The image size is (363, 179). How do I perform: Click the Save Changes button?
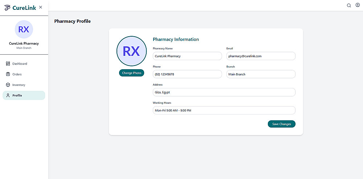[x=282, y=124]
